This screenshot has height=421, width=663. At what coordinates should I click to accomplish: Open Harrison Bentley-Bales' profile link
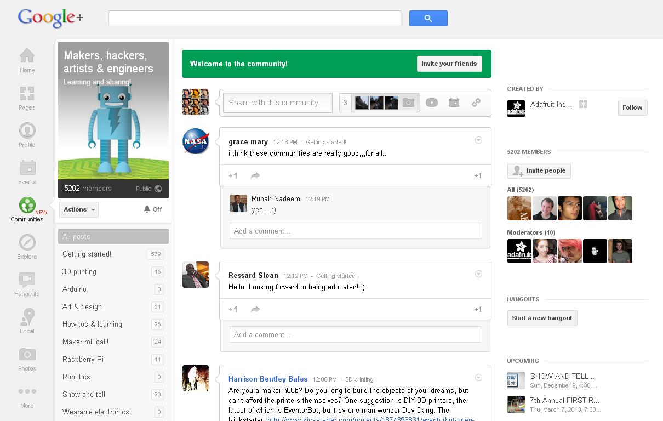point(268,379)
